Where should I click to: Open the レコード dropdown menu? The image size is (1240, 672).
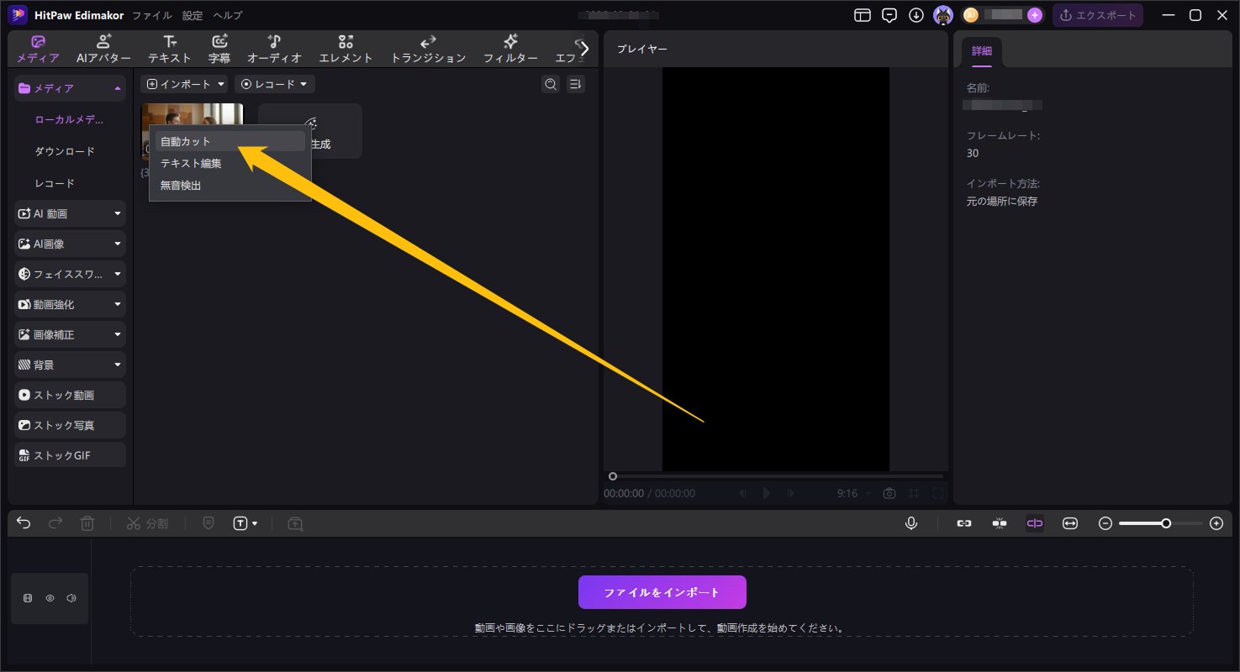(274, 83)
